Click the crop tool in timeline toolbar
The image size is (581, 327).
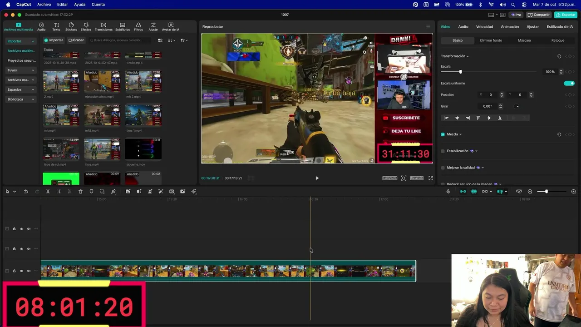(102, 192)
